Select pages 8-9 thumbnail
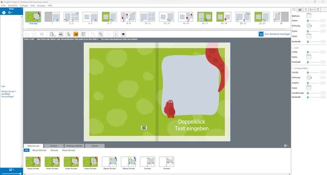This screenshot has width=327, height=175. [129, 17]
